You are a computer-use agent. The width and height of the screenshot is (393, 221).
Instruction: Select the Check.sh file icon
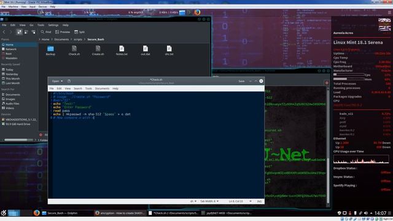pyautogui.click(x=74, y=50)
